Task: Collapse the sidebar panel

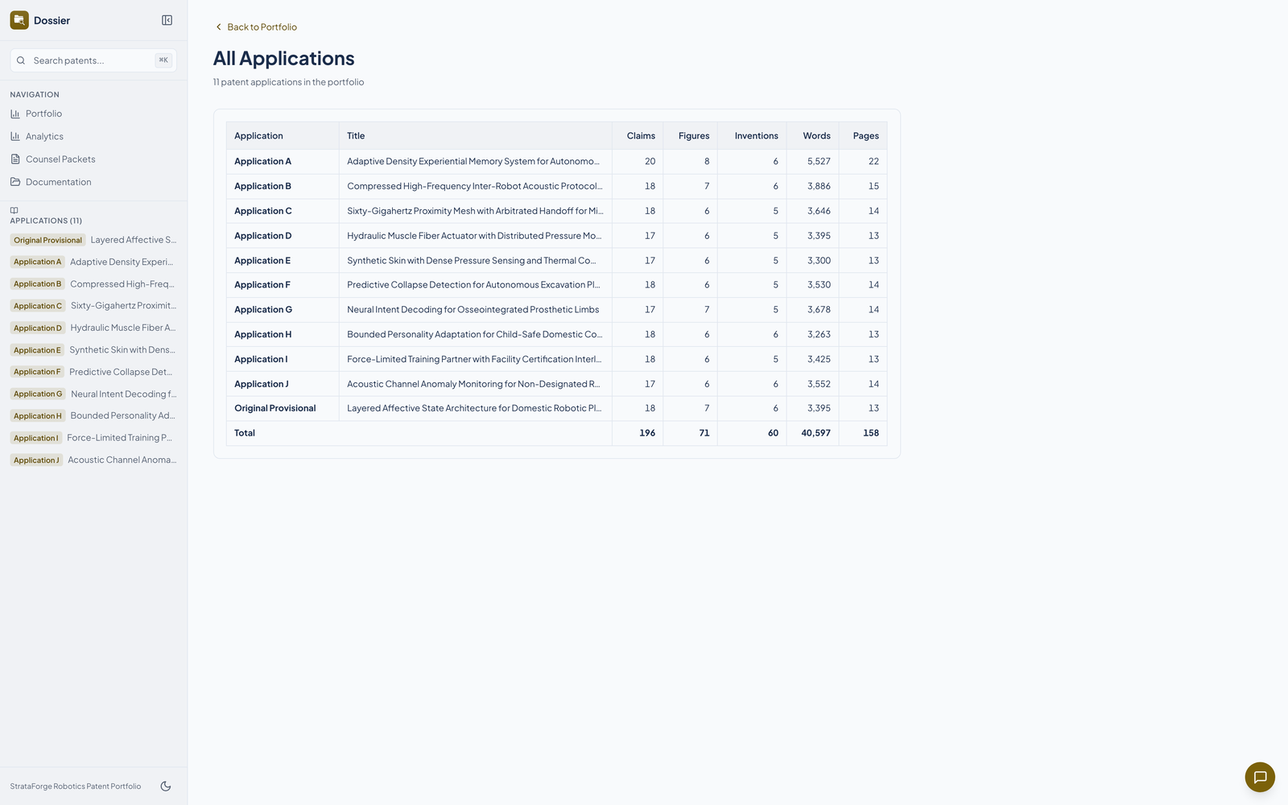Action: (167, 20)
